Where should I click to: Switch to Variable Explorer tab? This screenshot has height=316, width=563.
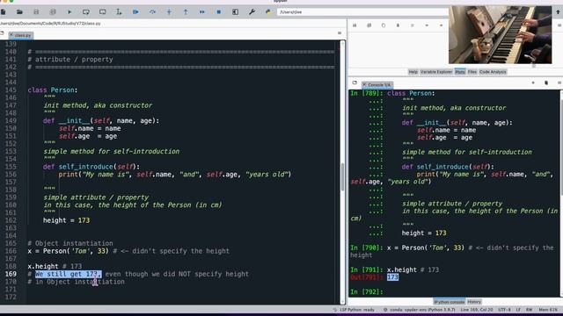pyautogui.click(x=436, y=72)
